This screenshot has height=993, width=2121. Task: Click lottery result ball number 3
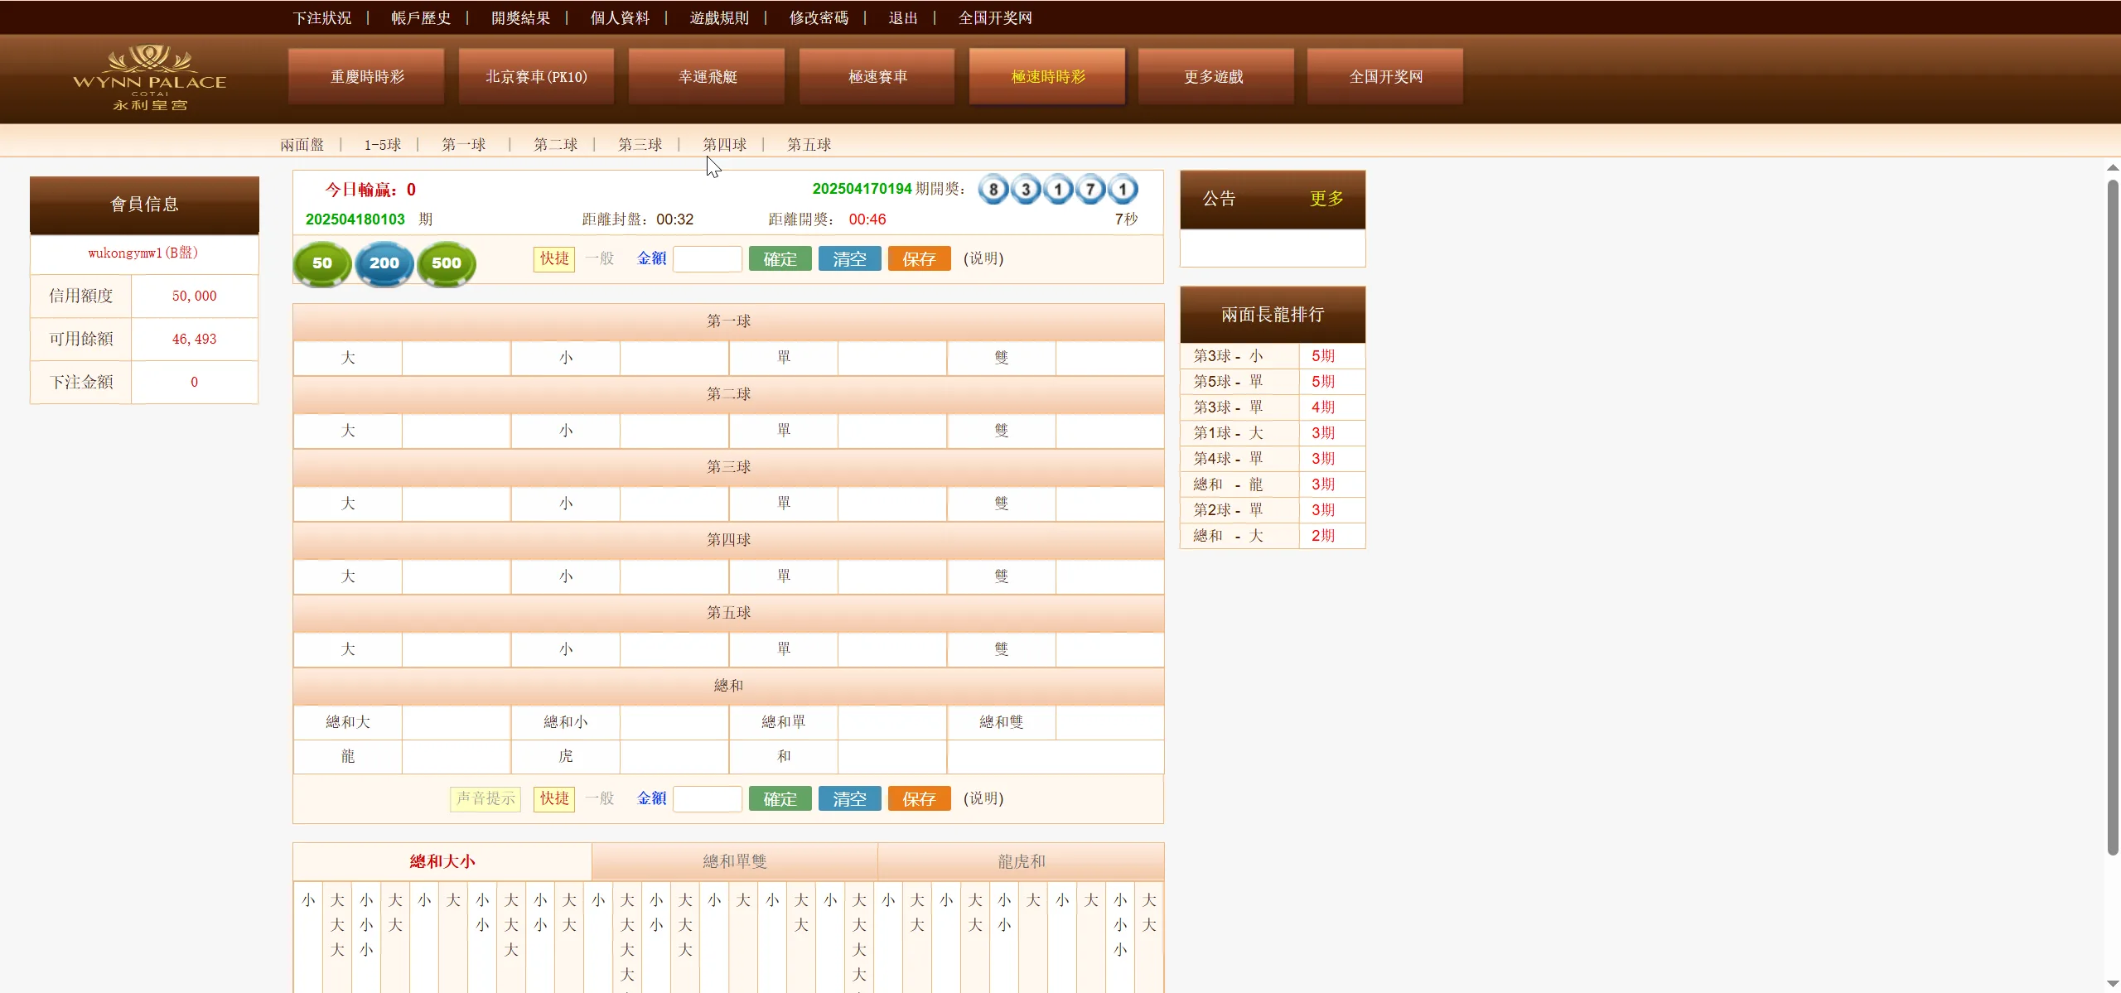1025,189
